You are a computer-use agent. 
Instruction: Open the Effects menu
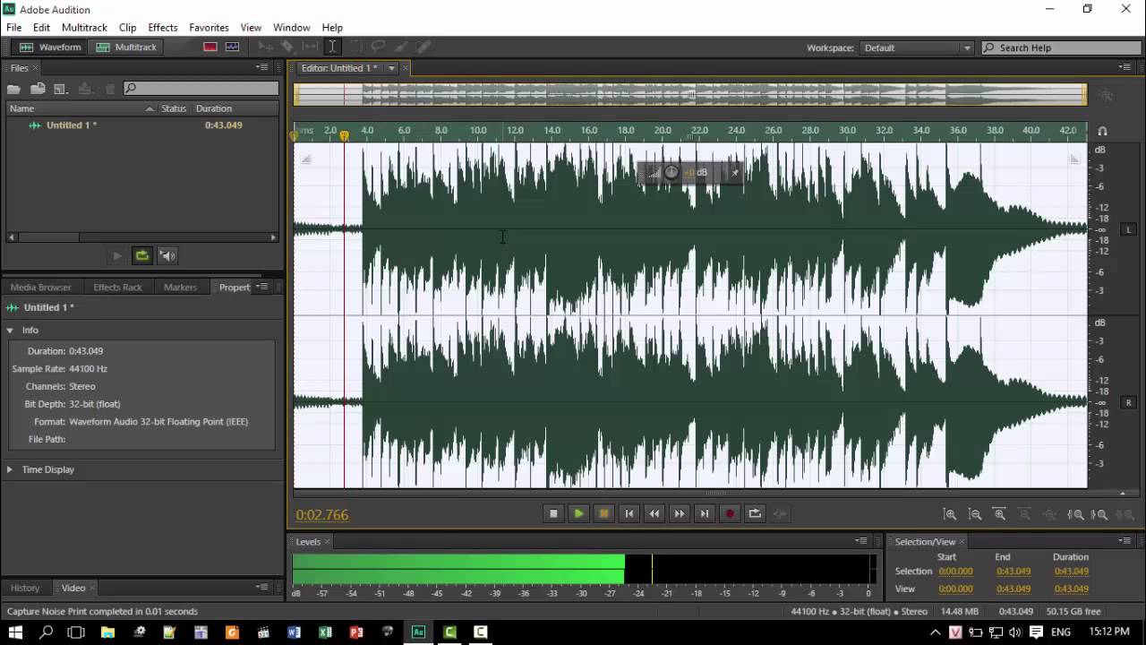pyautogui.click(x=163, y=28)
